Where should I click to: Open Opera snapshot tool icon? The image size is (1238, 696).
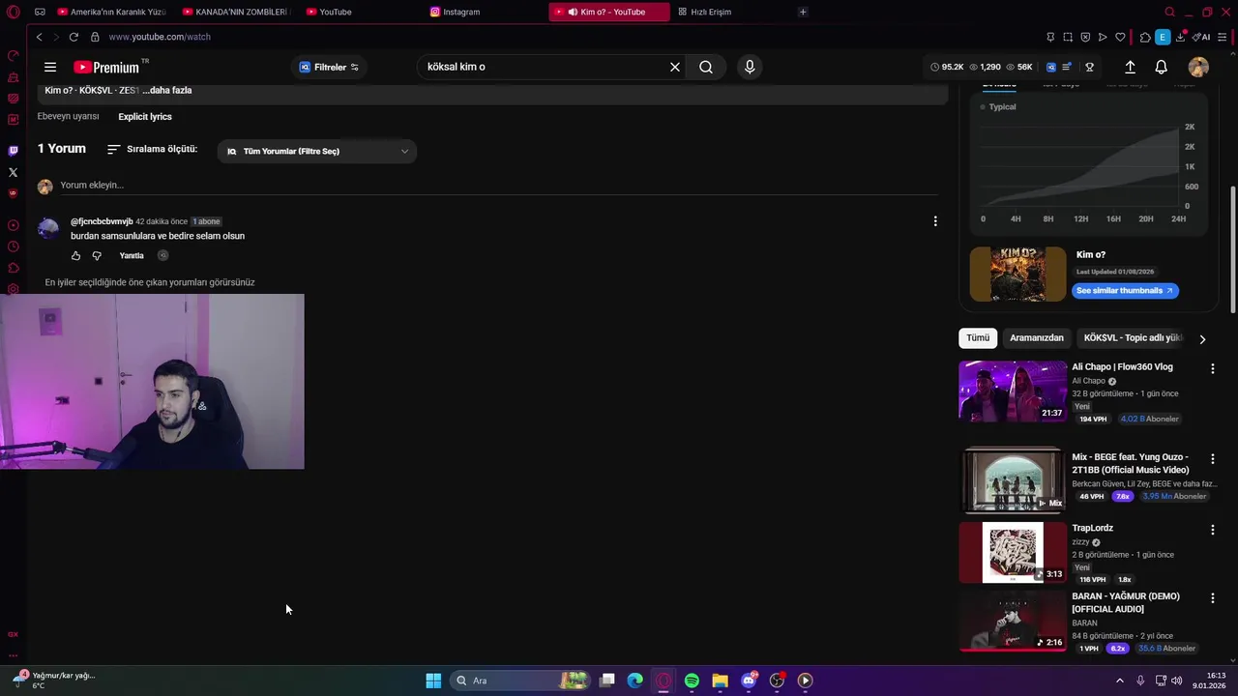click(x=1068, y=37)
